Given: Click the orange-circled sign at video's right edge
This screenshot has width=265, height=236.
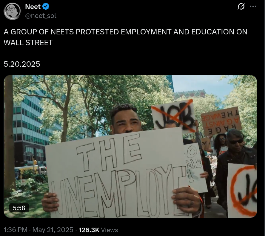Looking at the screenshot, I should 242,191.
